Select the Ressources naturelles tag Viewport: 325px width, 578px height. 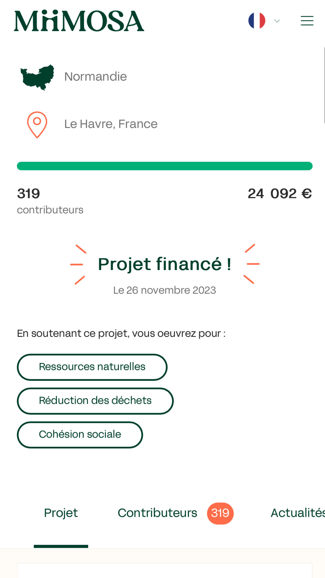[x=92, y=367]
